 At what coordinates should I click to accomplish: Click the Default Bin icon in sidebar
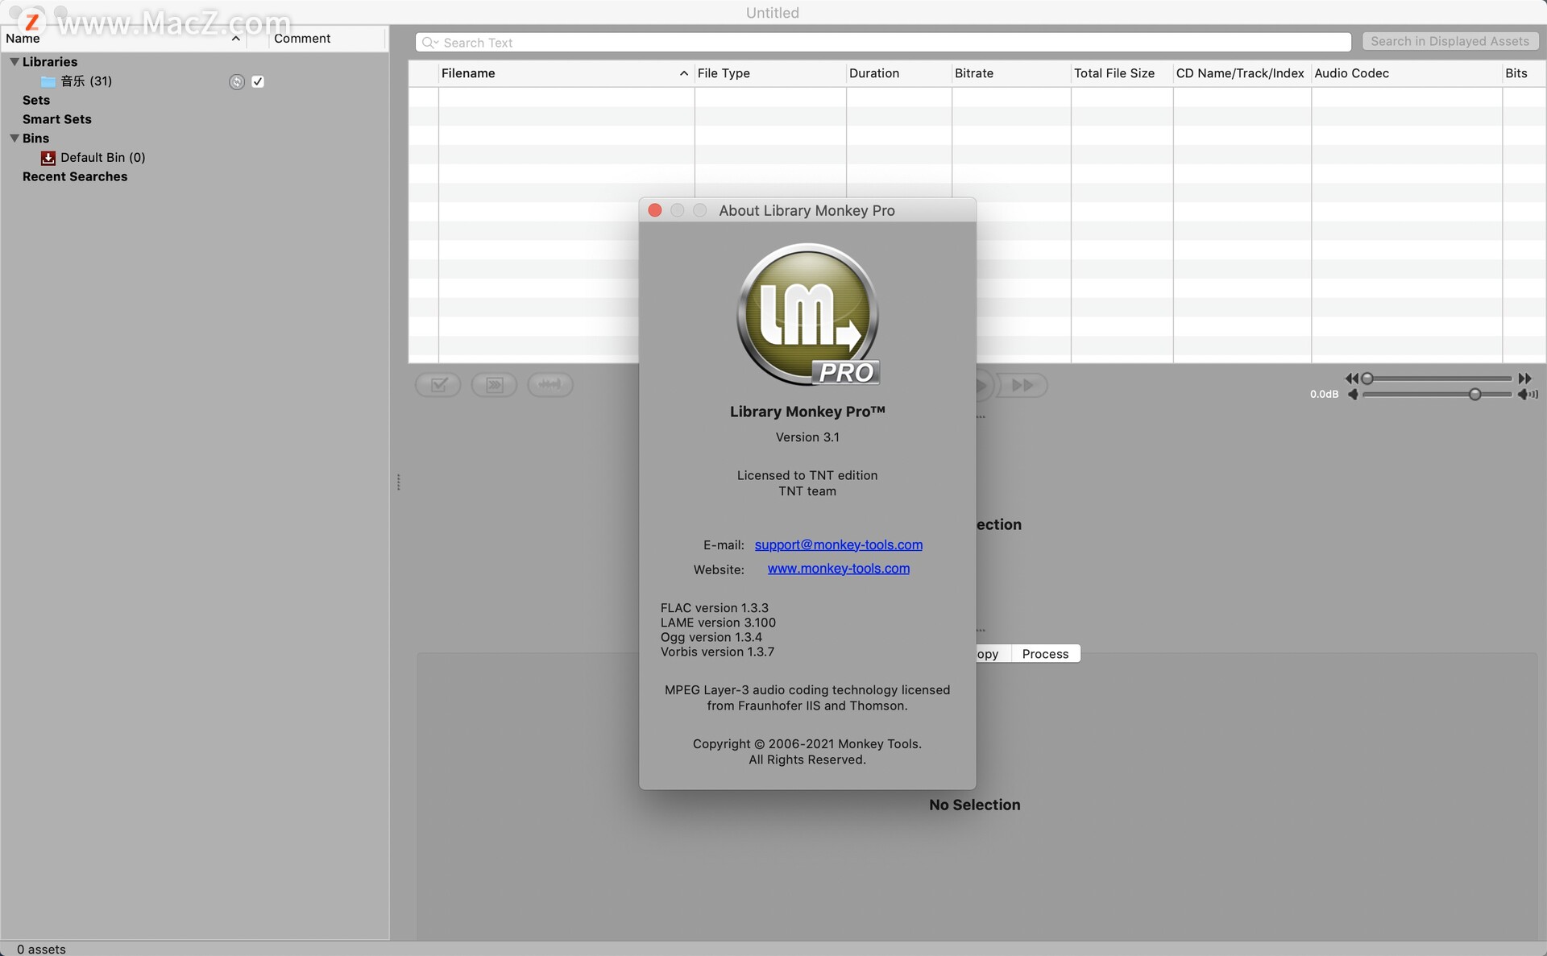coord(48,157)
